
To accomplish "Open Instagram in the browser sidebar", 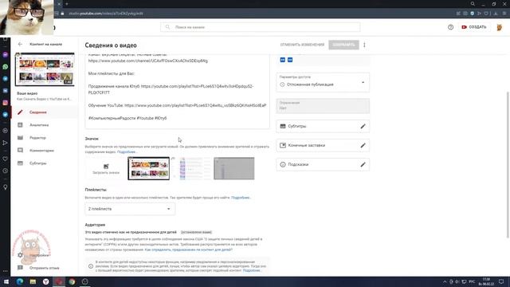I will coord(6,103).
